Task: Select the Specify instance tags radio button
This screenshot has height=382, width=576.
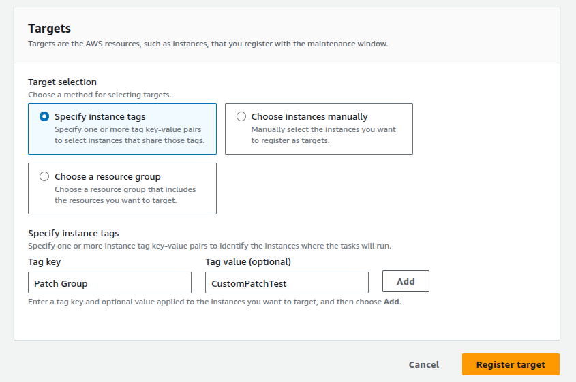Action: 44,116
